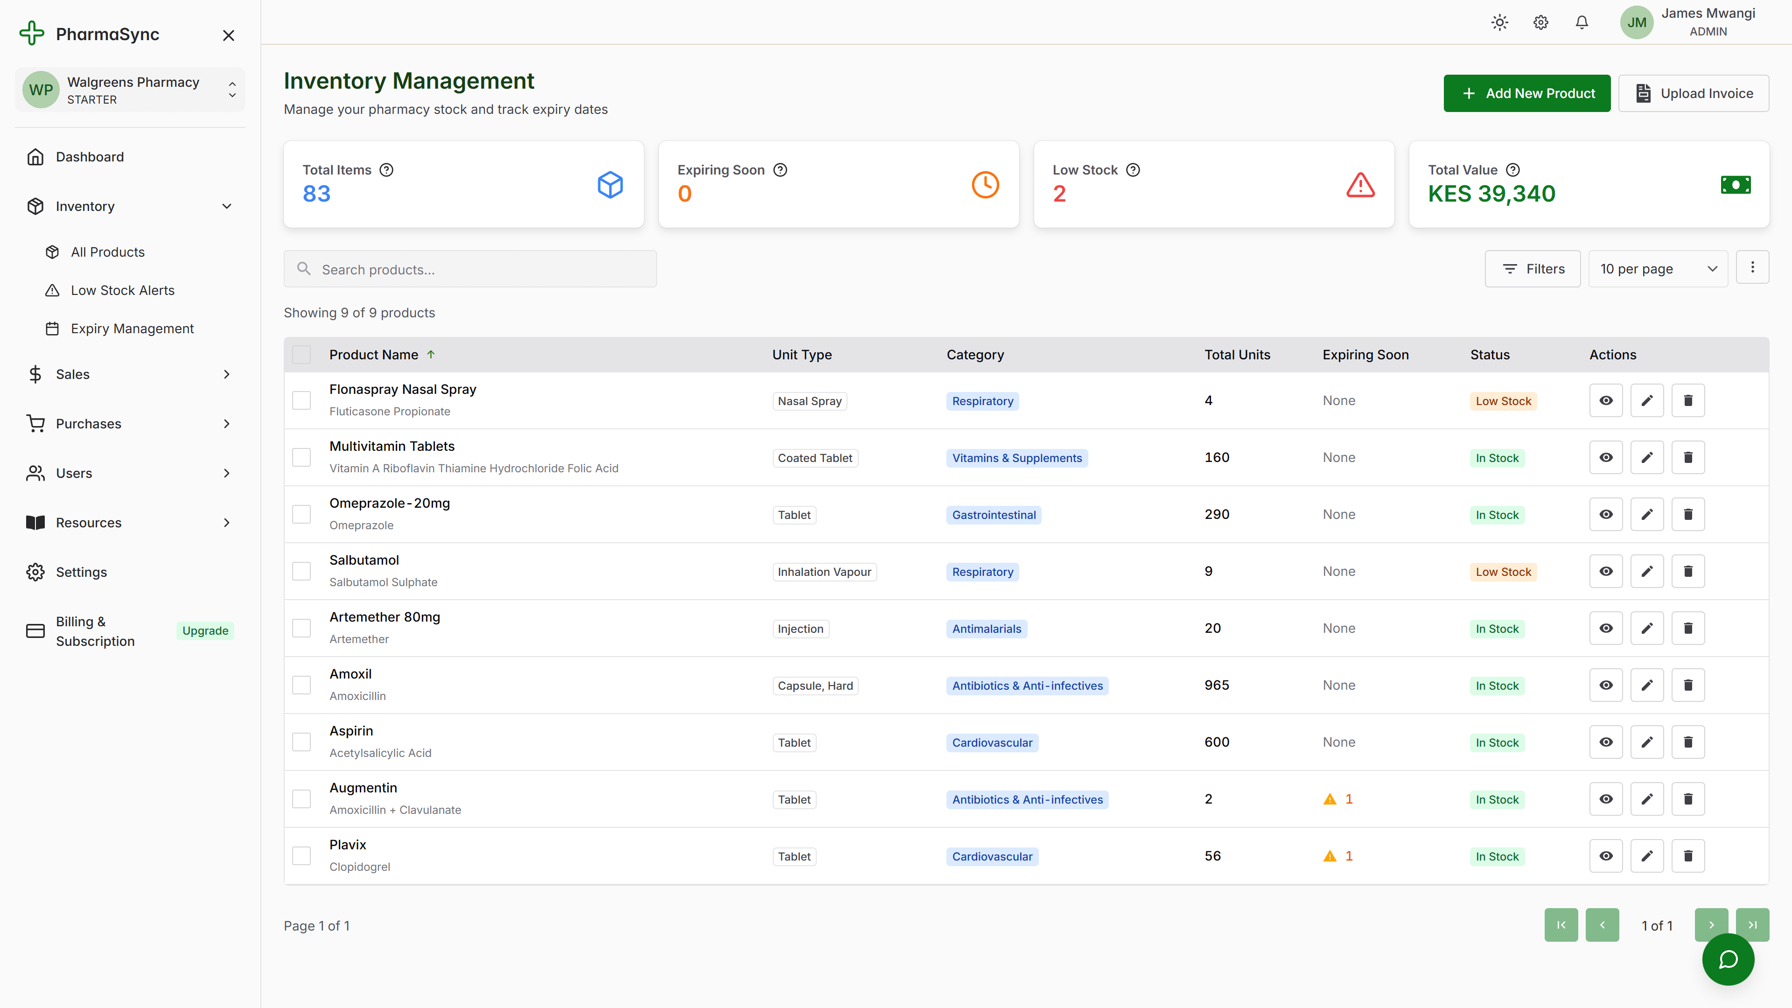The width and height of the screenshot is (1792, 1008).
Task: Click inside the Search products field
Action: (x=470, y=268)
